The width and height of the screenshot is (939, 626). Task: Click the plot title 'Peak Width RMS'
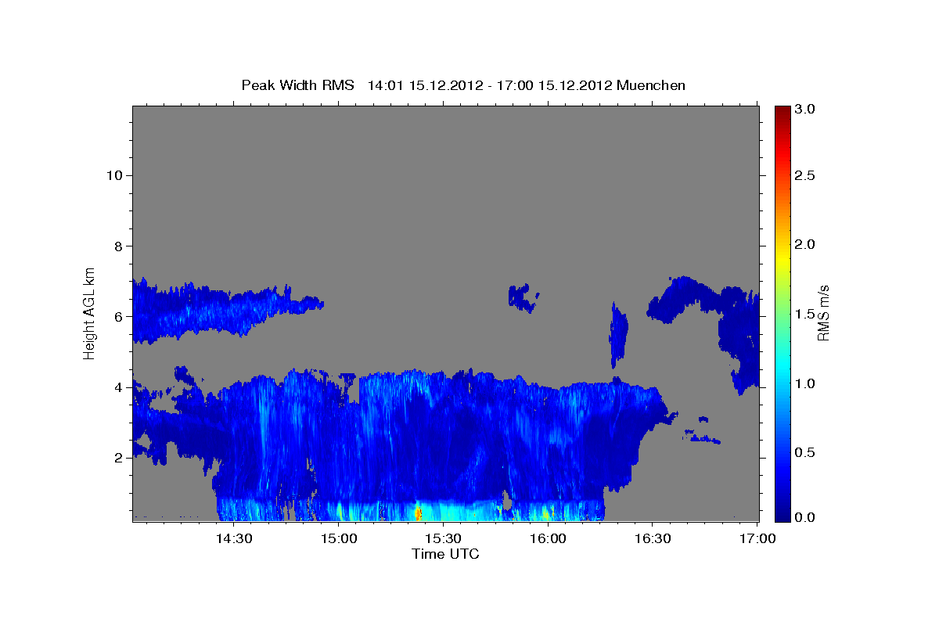click(x=298, y=85)
